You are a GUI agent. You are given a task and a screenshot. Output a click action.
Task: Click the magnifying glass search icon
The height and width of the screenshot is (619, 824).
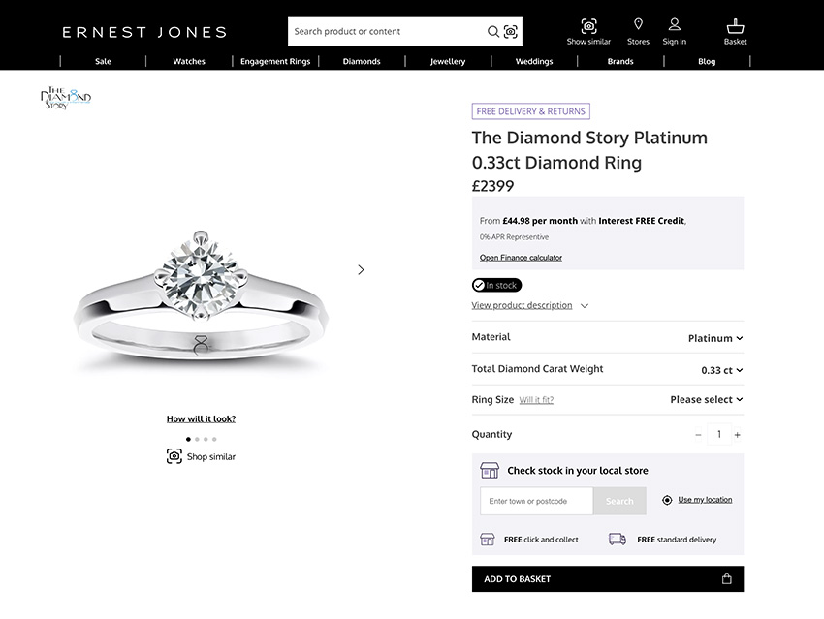492,31
